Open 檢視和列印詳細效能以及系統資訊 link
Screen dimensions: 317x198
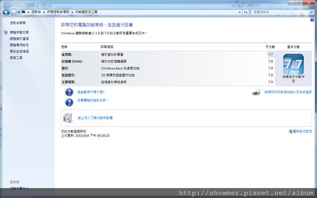[288, 92]
